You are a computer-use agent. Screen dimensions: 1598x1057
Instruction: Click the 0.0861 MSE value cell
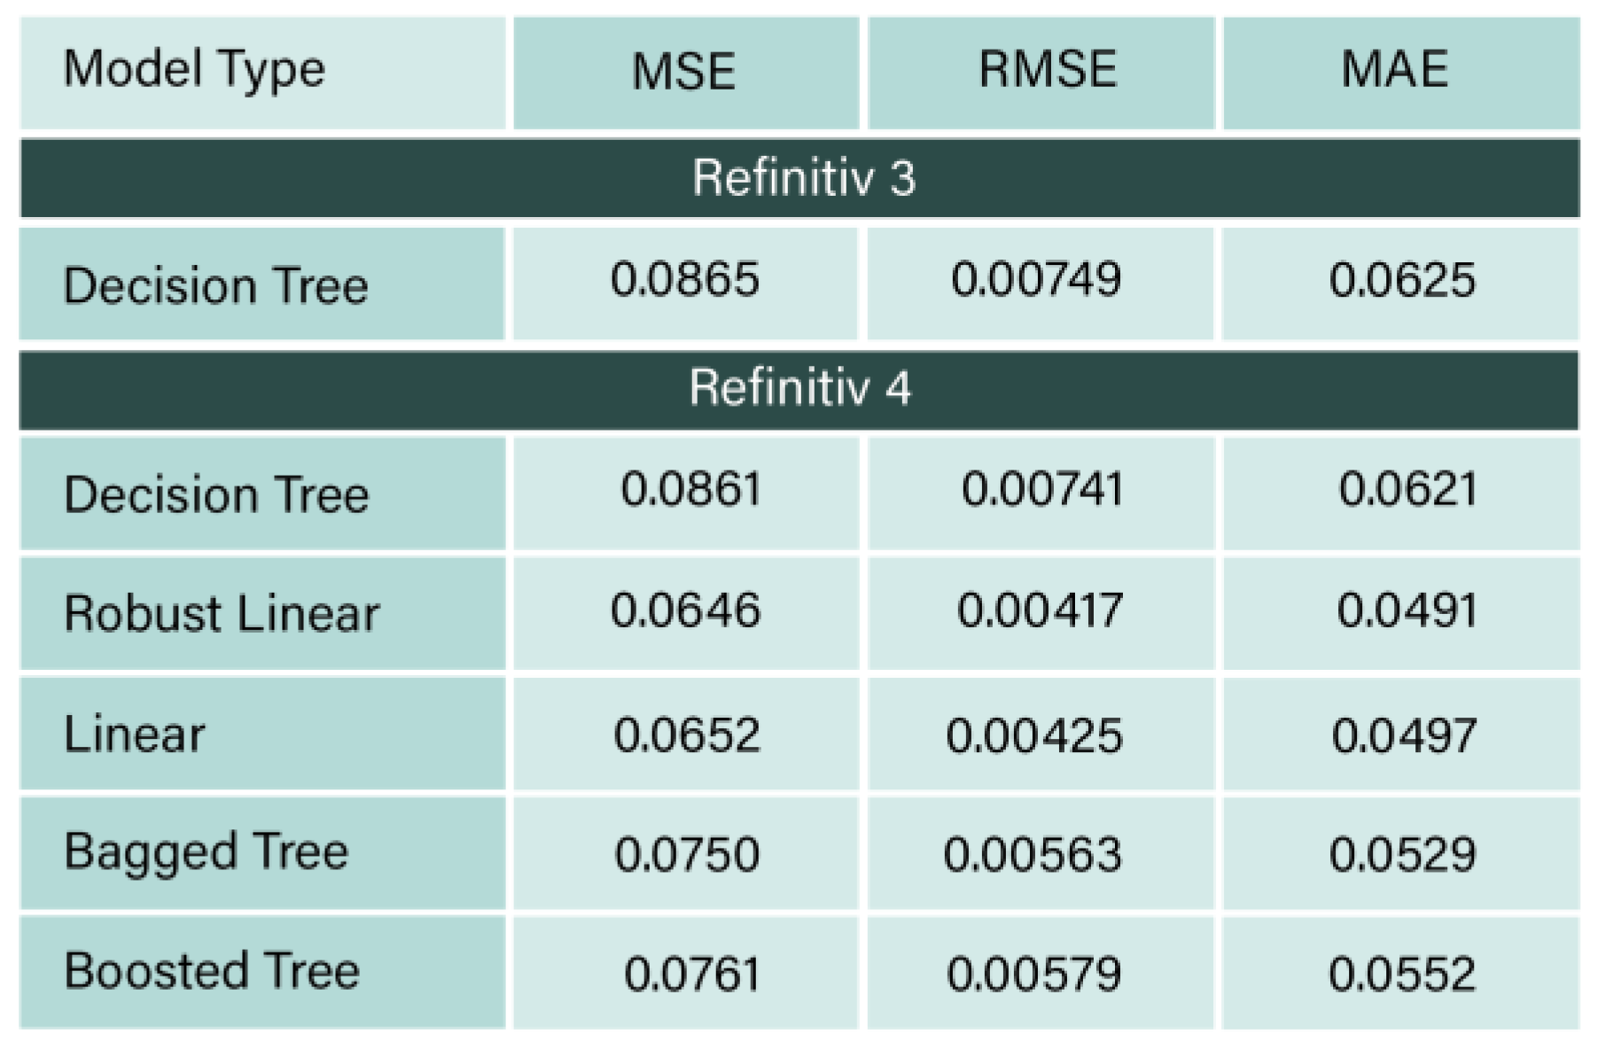click(x=690, y=490)
